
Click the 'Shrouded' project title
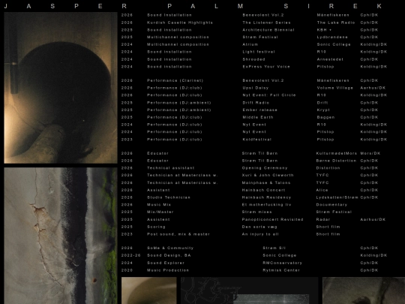pyautogui.click(x=253, y=59)
